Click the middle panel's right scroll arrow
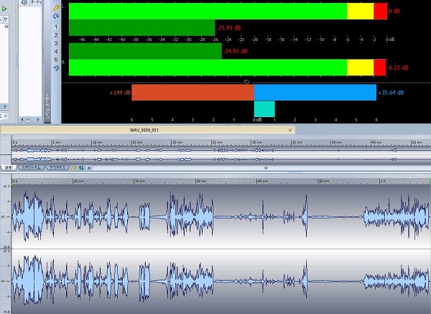Screen dimensions: 431x314 pos(38,119)
